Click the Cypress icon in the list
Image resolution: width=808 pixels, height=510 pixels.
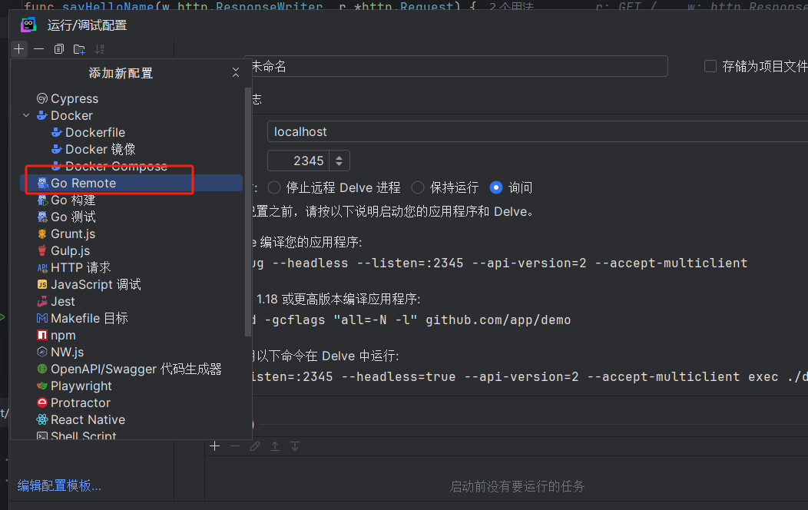pos(42,98)
